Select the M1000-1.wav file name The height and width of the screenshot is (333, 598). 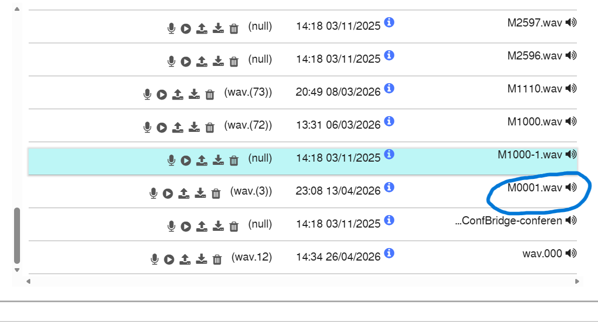point(530,155)
